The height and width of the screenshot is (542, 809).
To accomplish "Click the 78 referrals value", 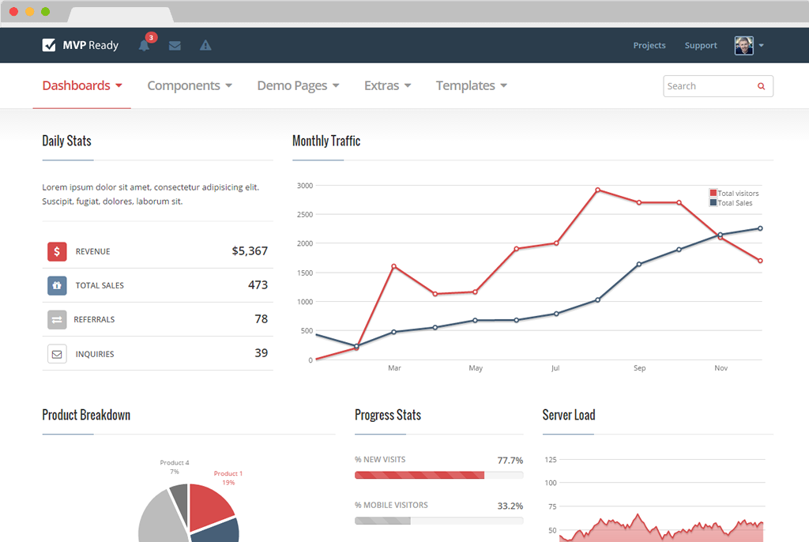I will click(261, 319).
